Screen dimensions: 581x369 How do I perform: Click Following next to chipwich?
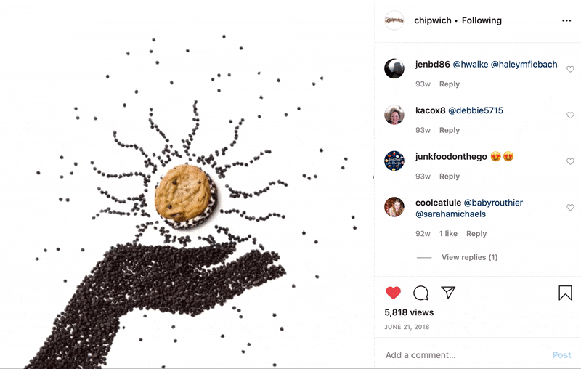point(482,20)
